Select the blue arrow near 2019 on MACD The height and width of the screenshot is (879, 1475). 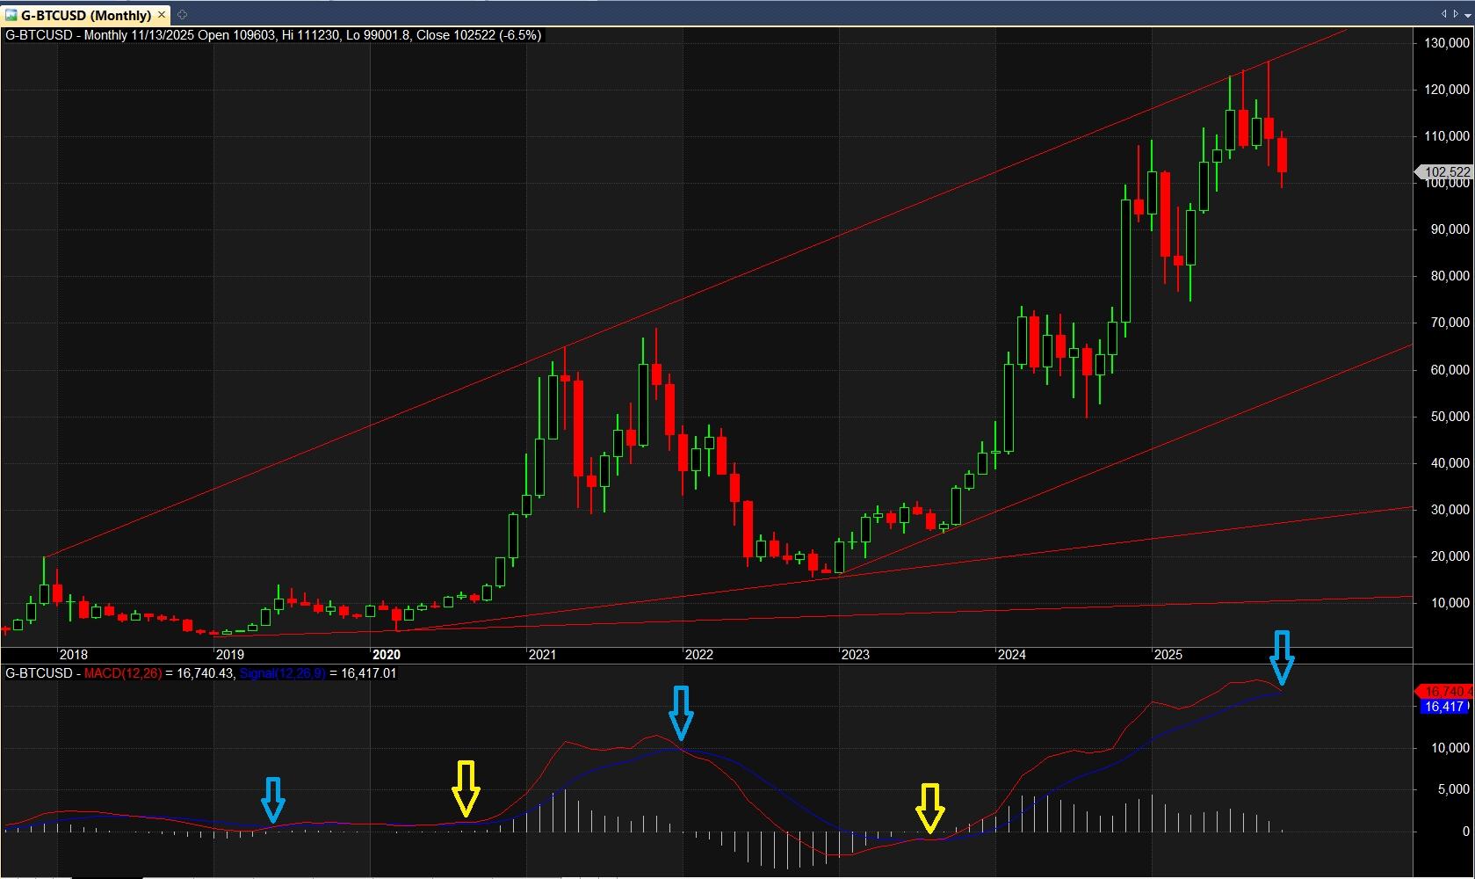[273, 799]
